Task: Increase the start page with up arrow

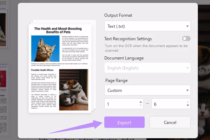Action: point(141,102)
